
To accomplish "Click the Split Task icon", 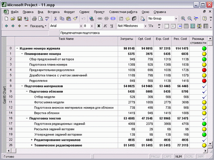I will point(113,18).
